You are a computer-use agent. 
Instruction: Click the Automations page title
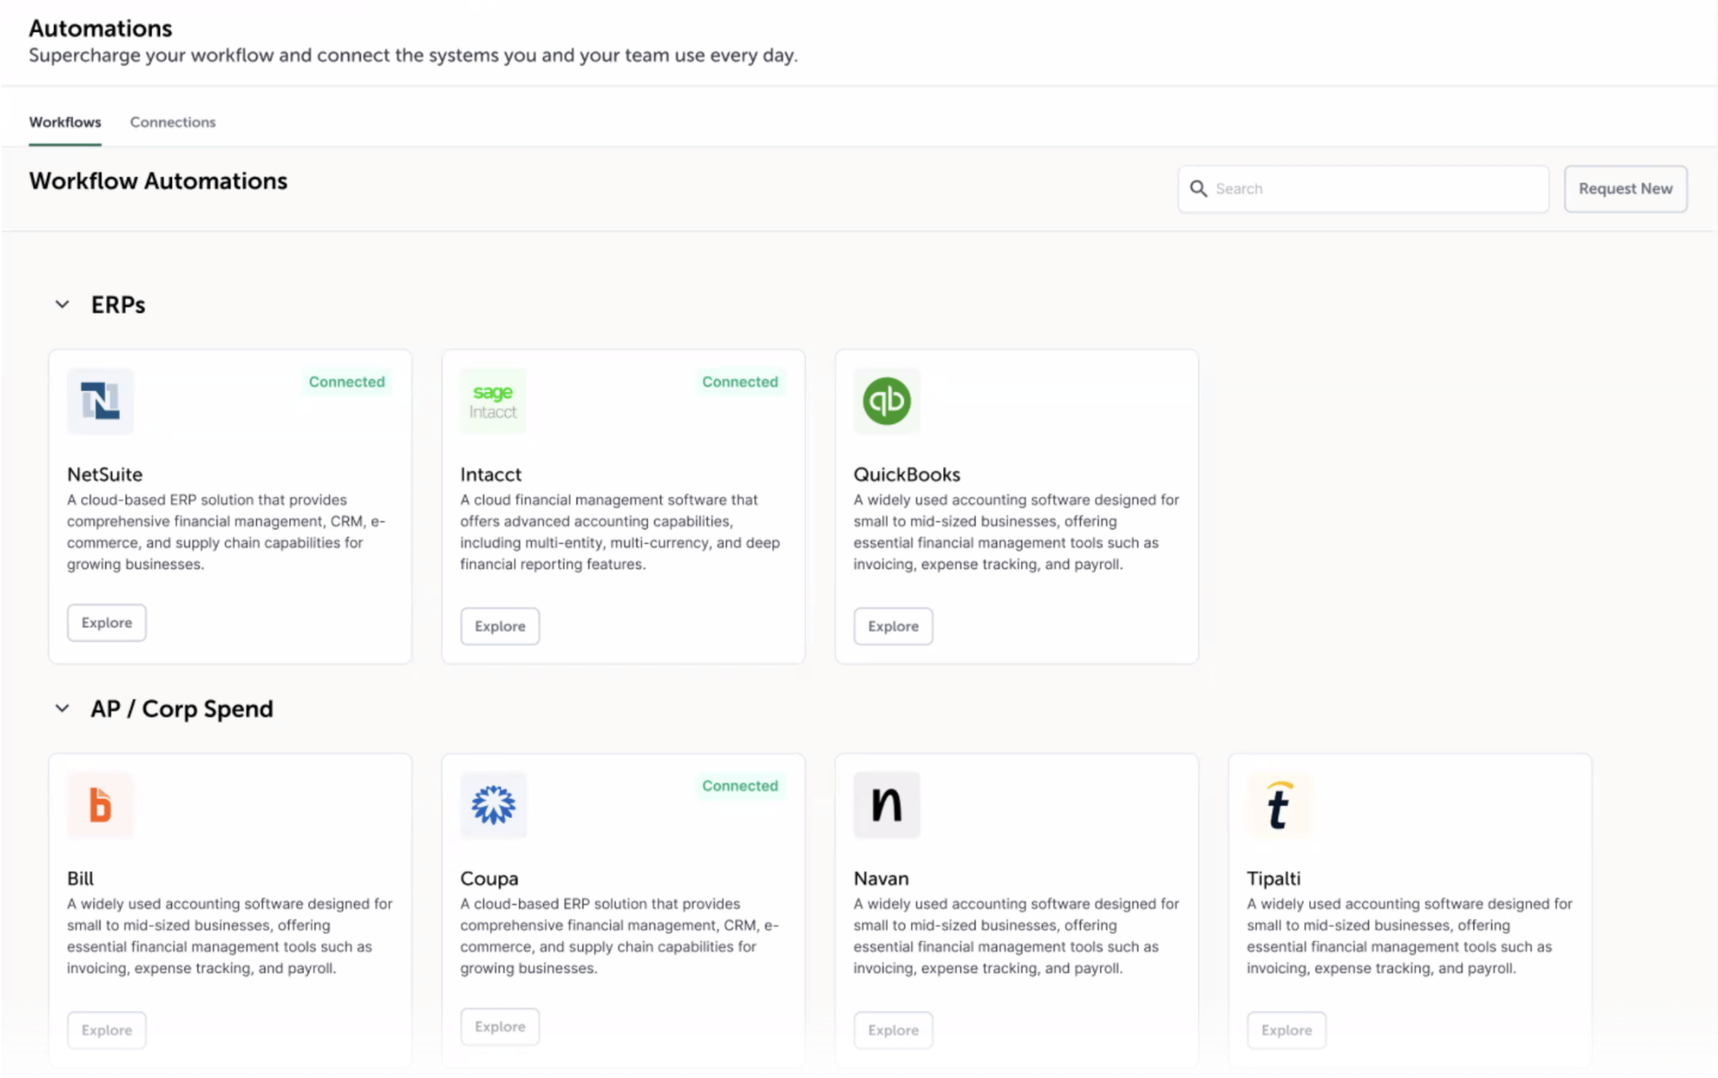100,29
